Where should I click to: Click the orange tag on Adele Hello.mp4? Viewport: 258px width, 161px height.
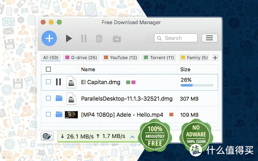pyautogui.click(x=171, y=114)
